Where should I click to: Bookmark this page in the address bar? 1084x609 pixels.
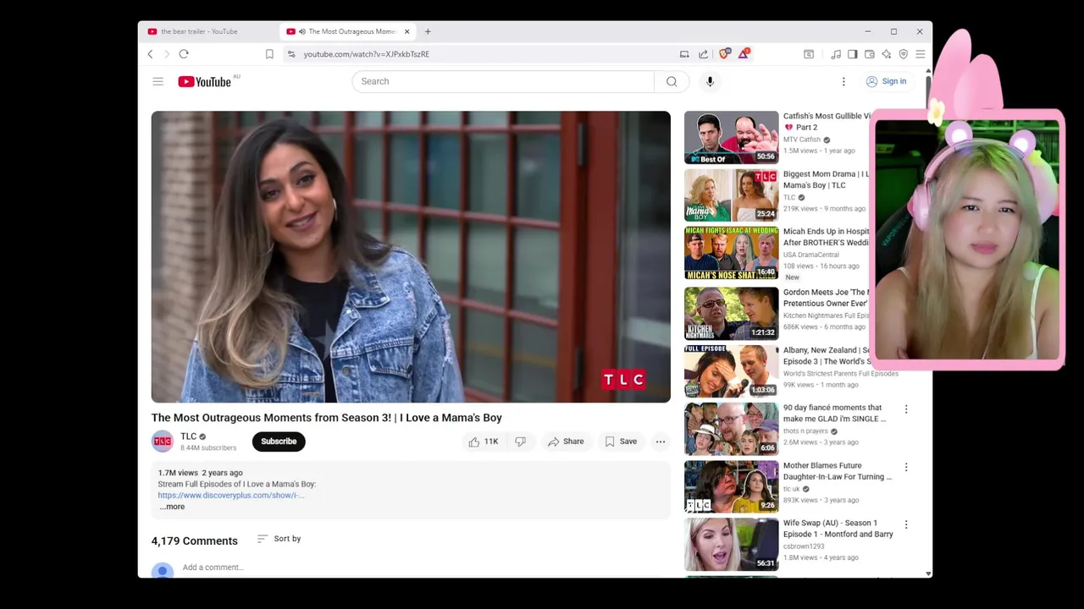[269, 54]
